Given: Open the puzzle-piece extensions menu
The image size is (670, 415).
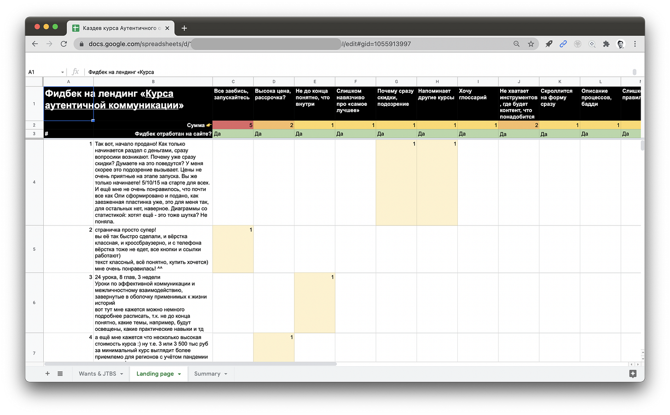Looking at the screenshot, I should [606, 44].
